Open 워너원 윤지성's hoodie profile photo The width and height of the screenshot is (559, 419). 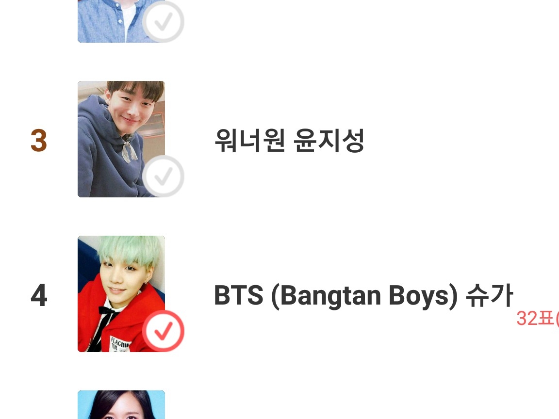pos(121,139)
